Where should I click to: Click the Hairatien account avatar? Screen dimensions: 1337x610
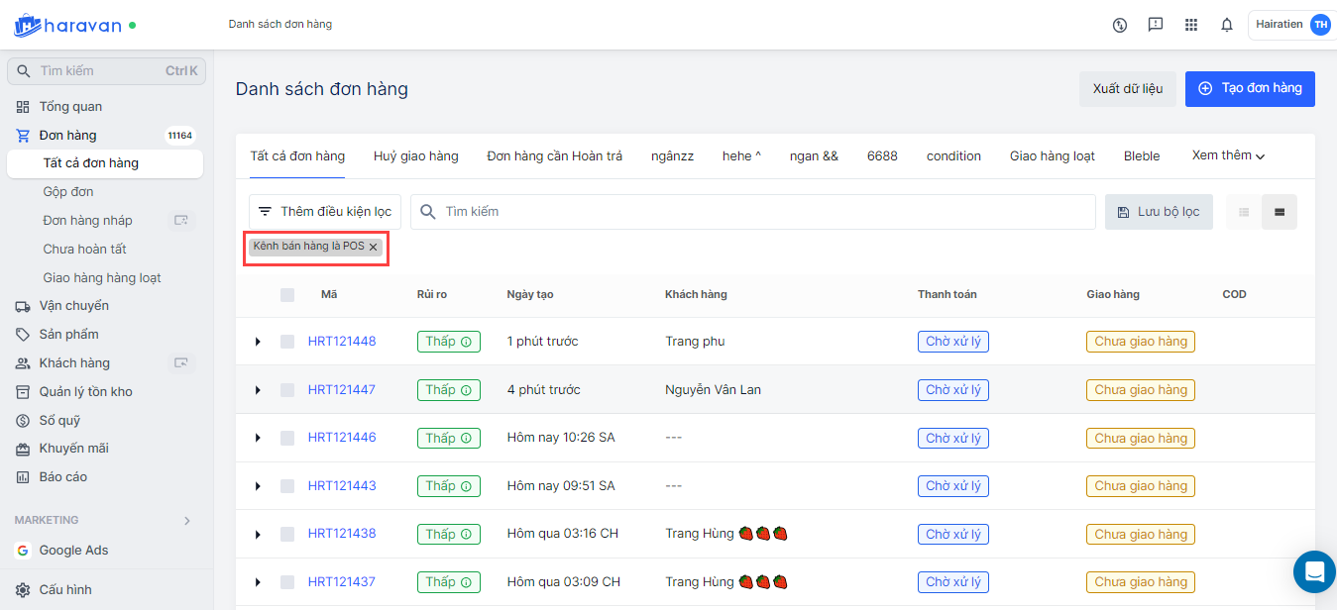coord(1320,25)
